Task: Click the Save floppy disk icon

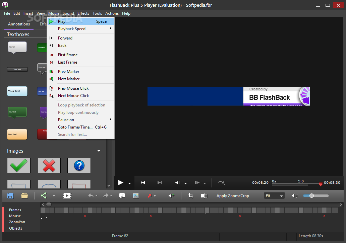Action: (10, 195)
